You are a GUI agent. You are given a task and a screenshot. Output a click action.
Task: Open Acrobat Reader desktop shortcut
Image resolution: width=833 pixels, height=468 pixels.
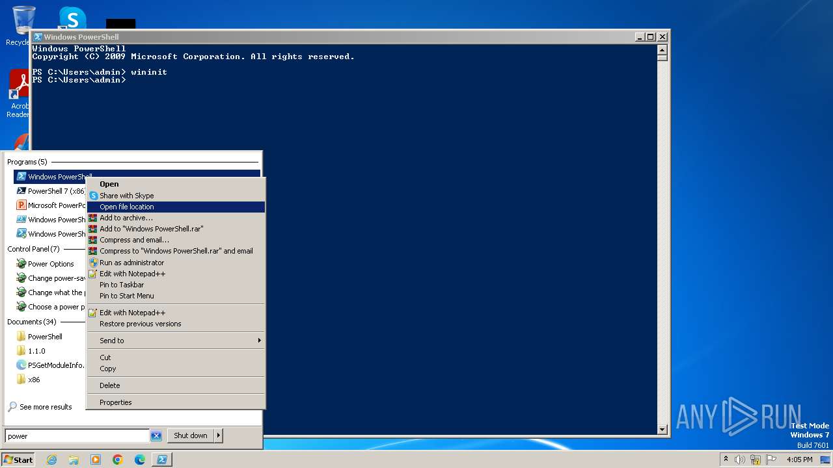[18, 94]
